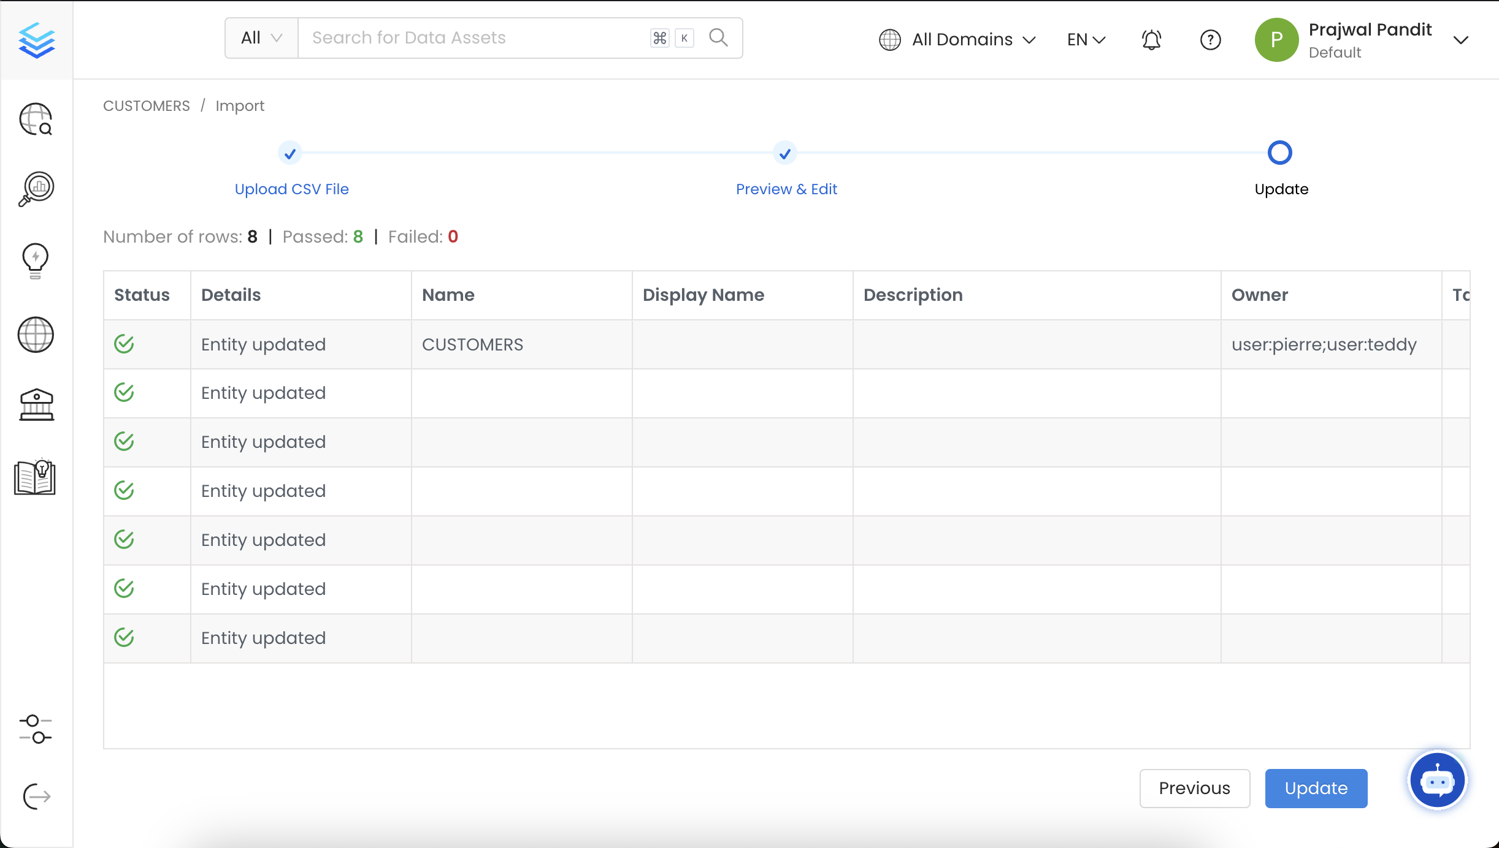Open the All search filter dropdown
1499x848 pixels.
tap(260, 37)
